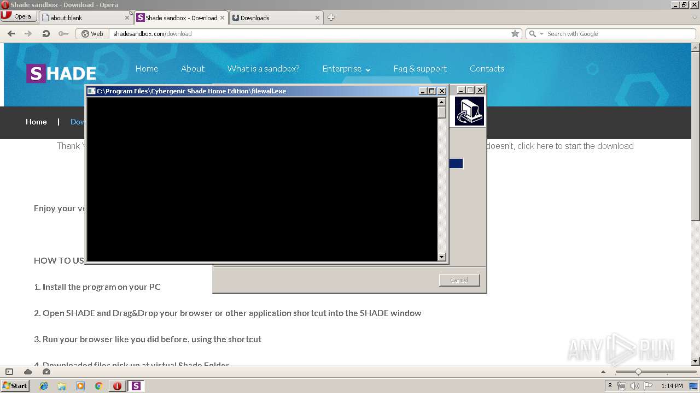Close the about:blank tab

127,17
